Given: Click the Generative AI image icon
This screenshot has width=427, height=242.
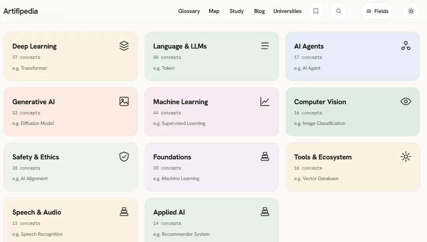Looking at the screenshot, I should (x=124, y=101).
